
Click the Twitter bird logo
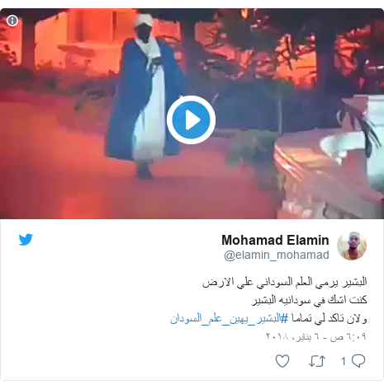point(26,239)
